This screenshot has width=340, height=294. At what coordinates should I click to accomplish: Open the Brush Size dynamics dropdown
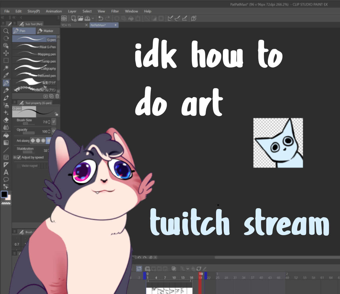54,122
